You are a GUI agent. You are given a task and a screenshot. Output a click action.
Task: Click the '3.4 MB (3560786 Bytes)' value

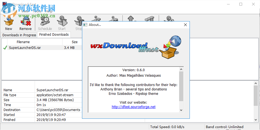coord(55,100)
